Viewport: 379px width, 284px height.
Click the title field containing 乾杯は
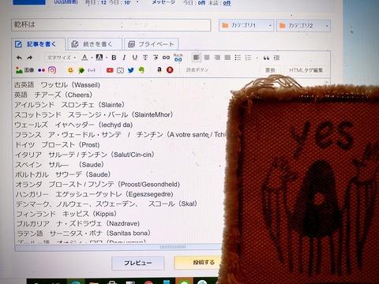111,25
